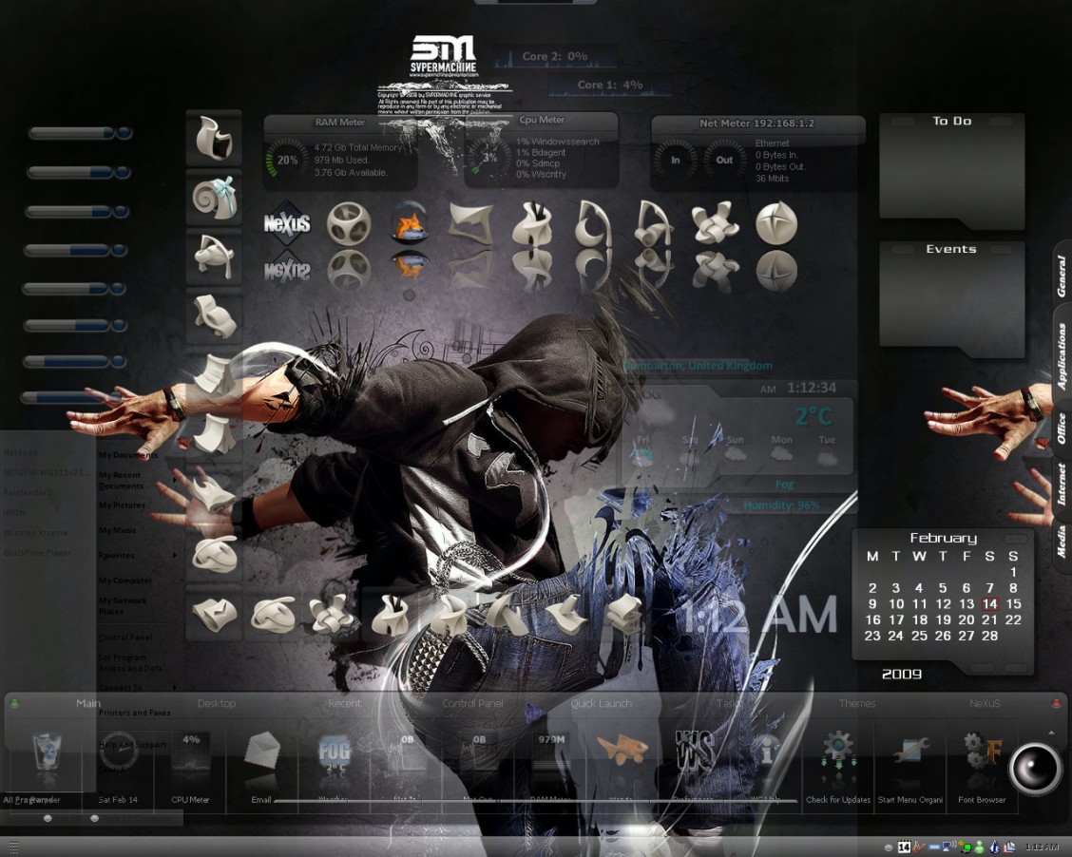Select February 28 in calendar

[x=989, y=636]
